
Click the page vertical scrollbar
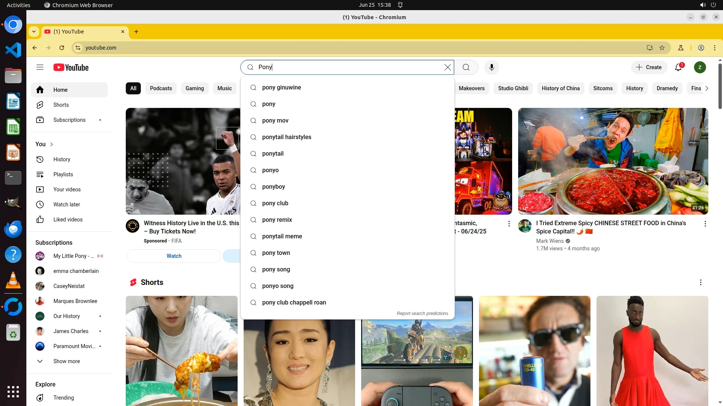click(720, 86)
